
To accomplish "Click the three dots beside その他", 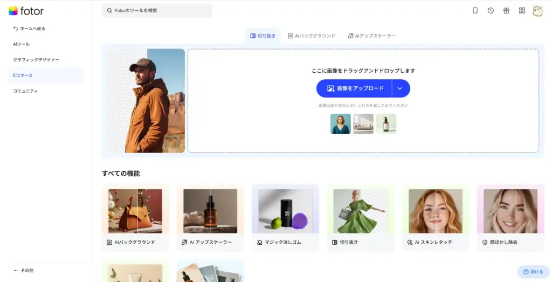I will click(x=16, y=270).
